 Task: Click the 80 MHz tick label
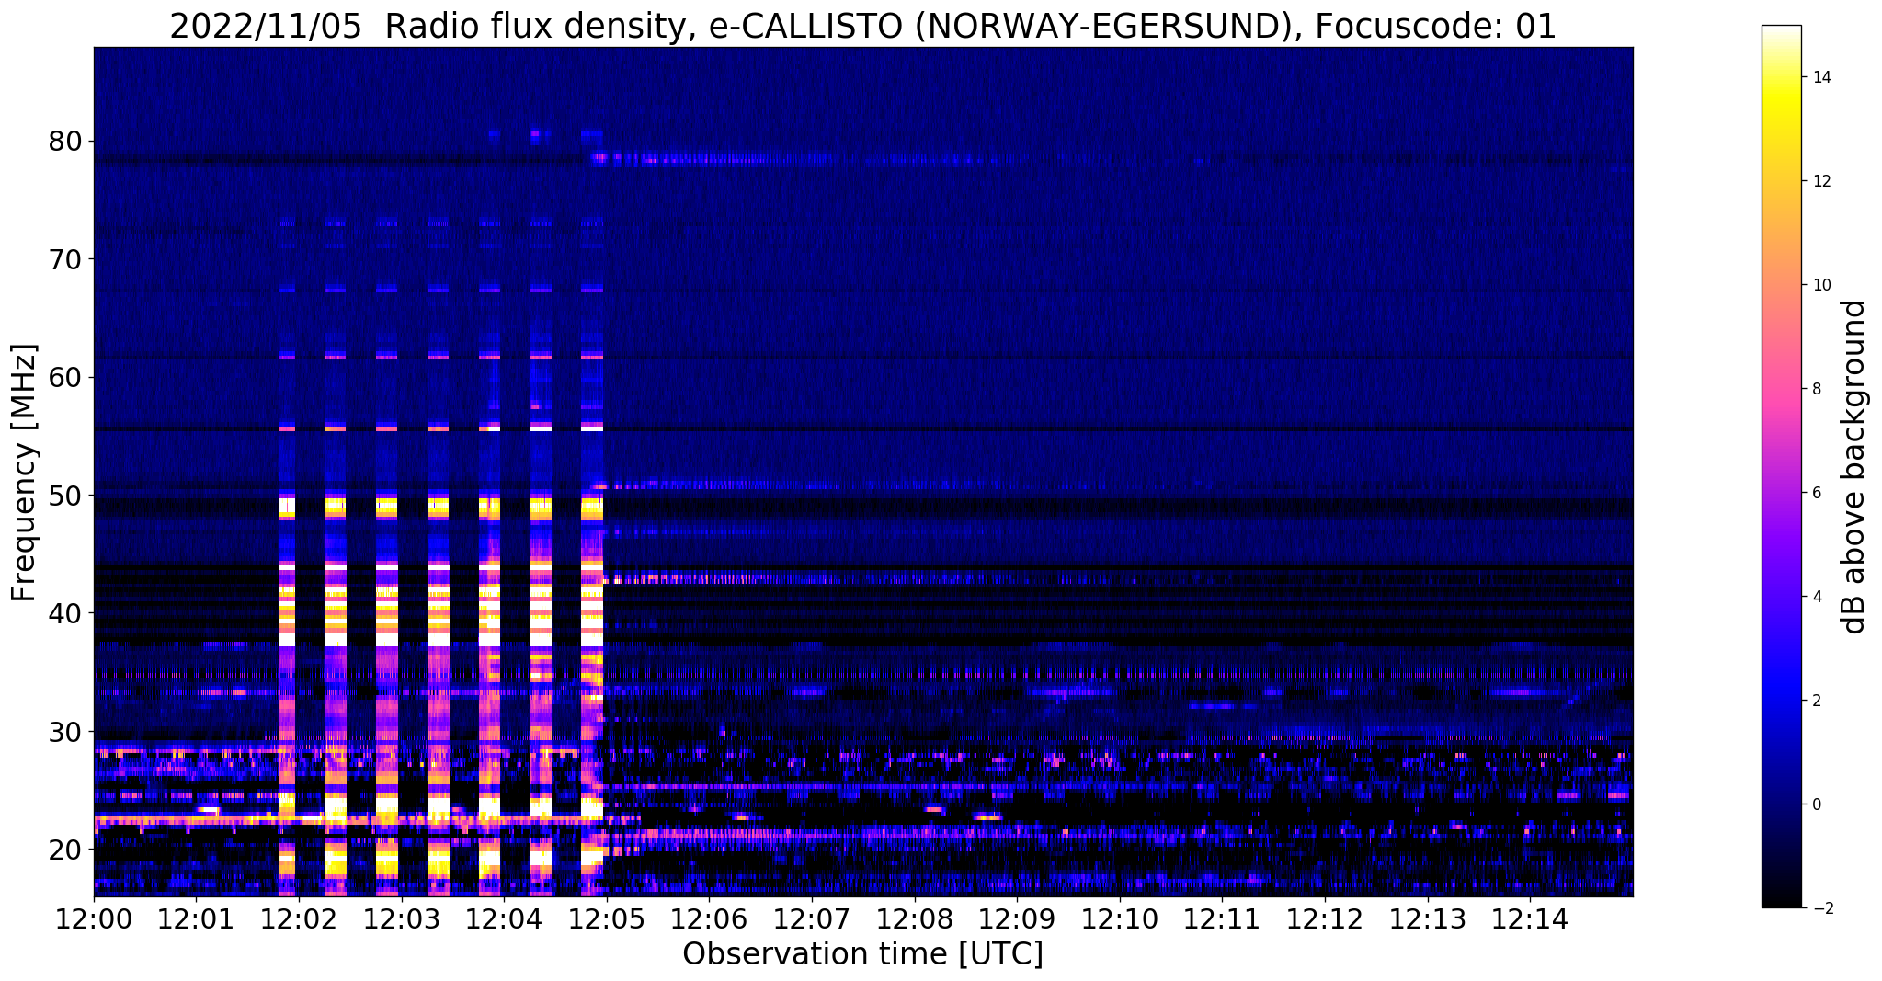click(65, 142)
